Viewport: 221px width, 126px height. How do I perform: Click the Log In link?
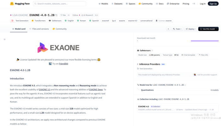[x=203, y=4]
